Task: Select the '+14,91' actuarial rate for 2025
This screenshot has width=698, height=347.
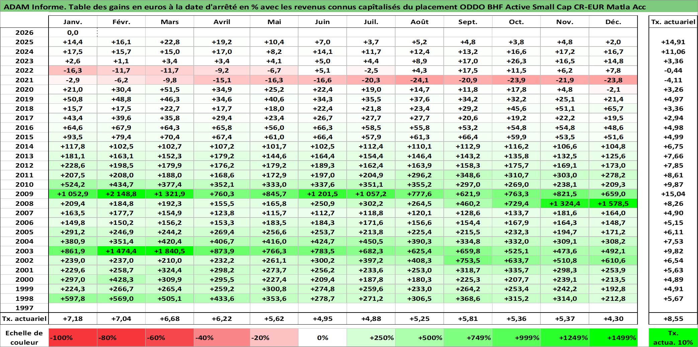Action: [x=673, y=42]
